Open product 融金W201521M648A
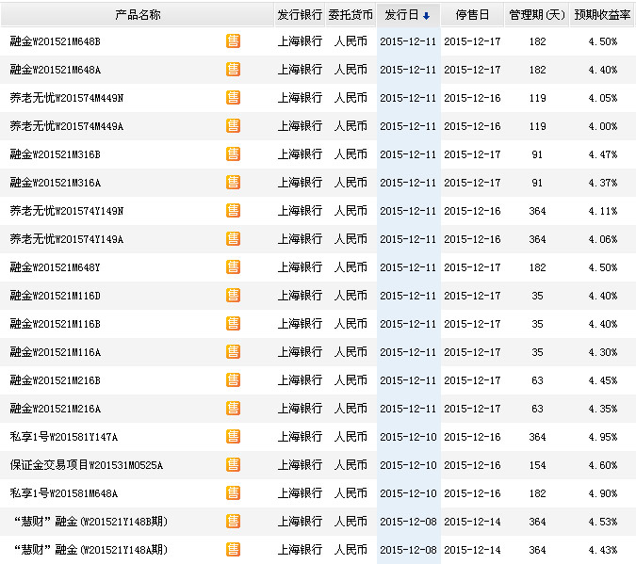 [x=56, y=70]
